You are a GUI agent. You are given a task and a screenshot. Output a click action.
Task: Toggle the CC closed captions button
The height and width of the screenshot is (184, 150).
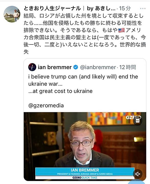tap(137, 121)
